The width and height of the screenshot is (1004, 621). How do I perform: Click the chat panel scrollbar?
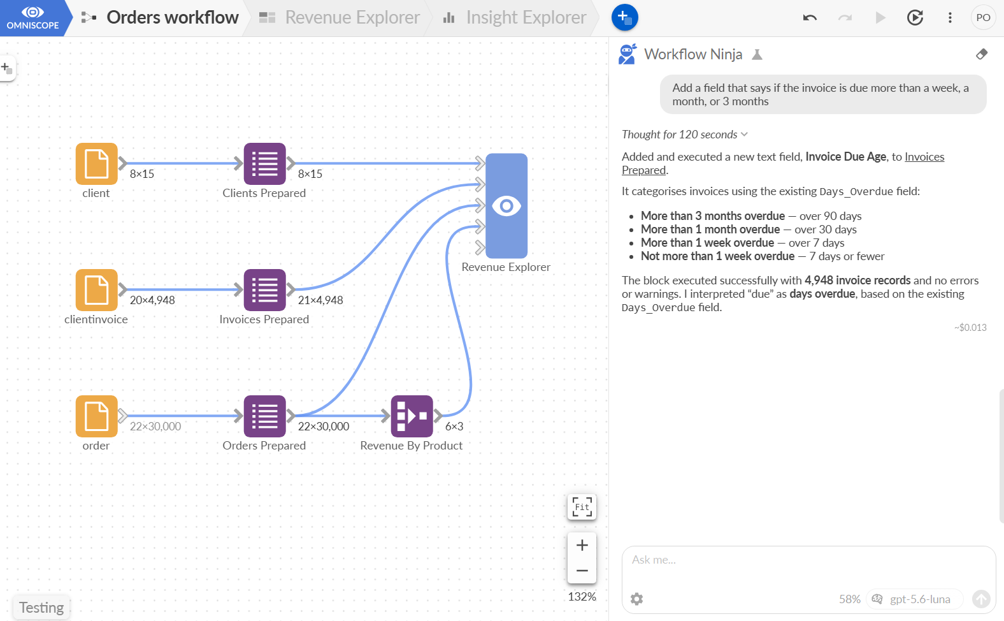tap(1001, 456)
